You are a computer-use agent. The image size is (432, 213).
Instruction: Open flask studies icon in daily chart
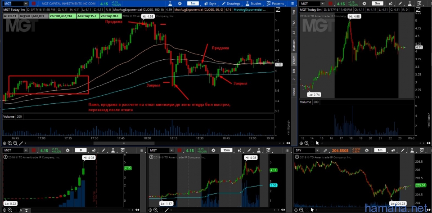point(113,151)
